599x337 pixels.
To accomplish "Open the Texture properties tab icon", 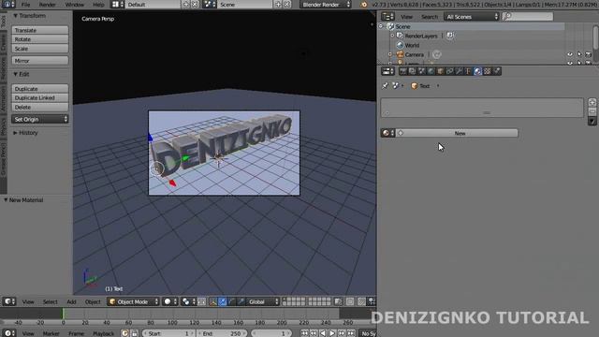I will (x=487, y=71).
